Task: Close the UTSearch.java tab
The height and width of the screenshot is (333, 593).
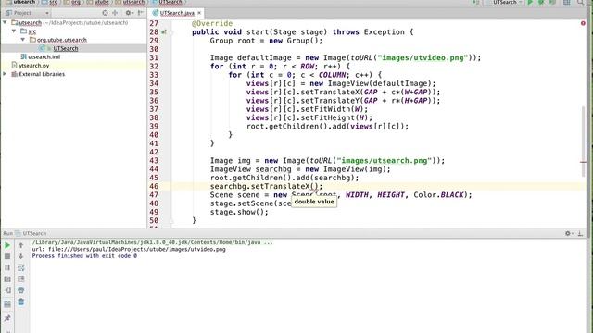Action: pos(199,13)
